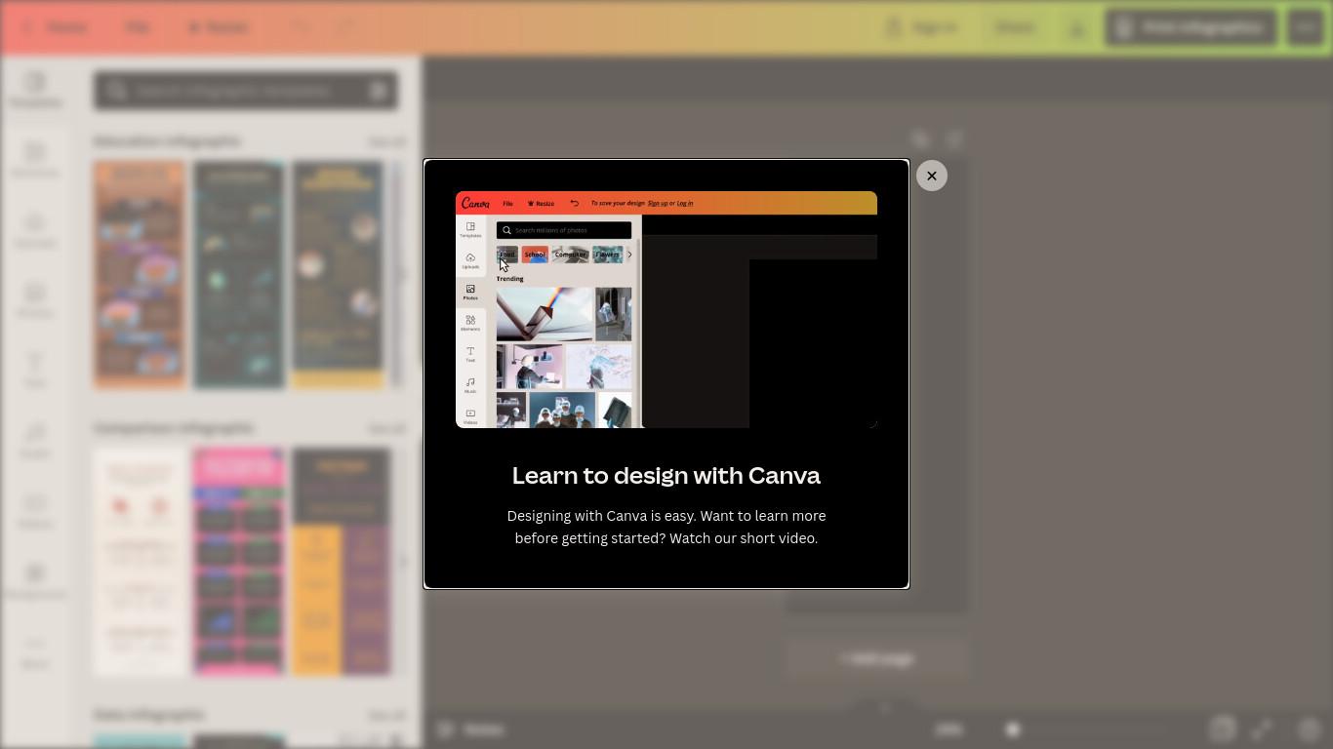Undo the last action
The width and height of the screenshot is (1333, 749).
pyautogui.click(x=302, y=27)
